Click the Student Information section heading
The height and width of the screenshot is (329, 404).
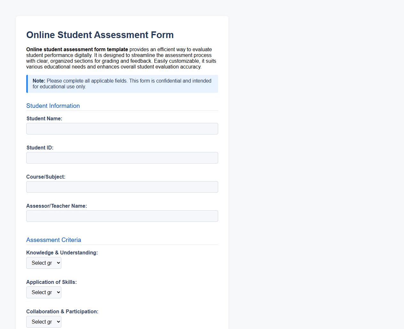click(53, 106)
